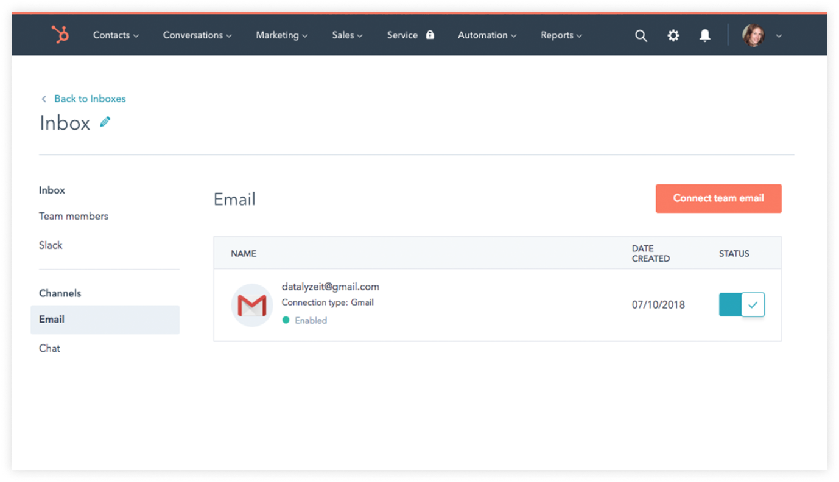Viewport: 839px width, 482px height.
Task: Open notifications with the bell icon
Action: 704,36
